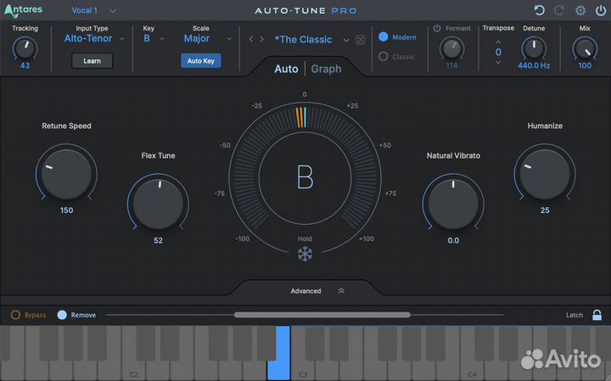Click the Humanize value 25
Viewport: 611px width, 381px height.
[545, 210]
